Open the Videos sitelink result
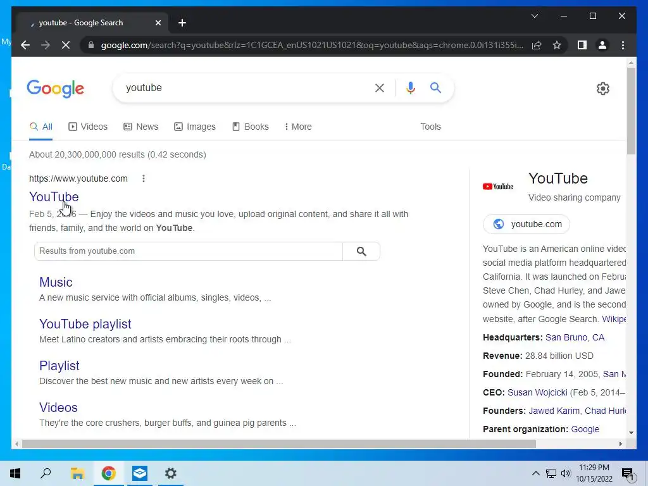This screenshot has height=486, width=648. point(58,408)
